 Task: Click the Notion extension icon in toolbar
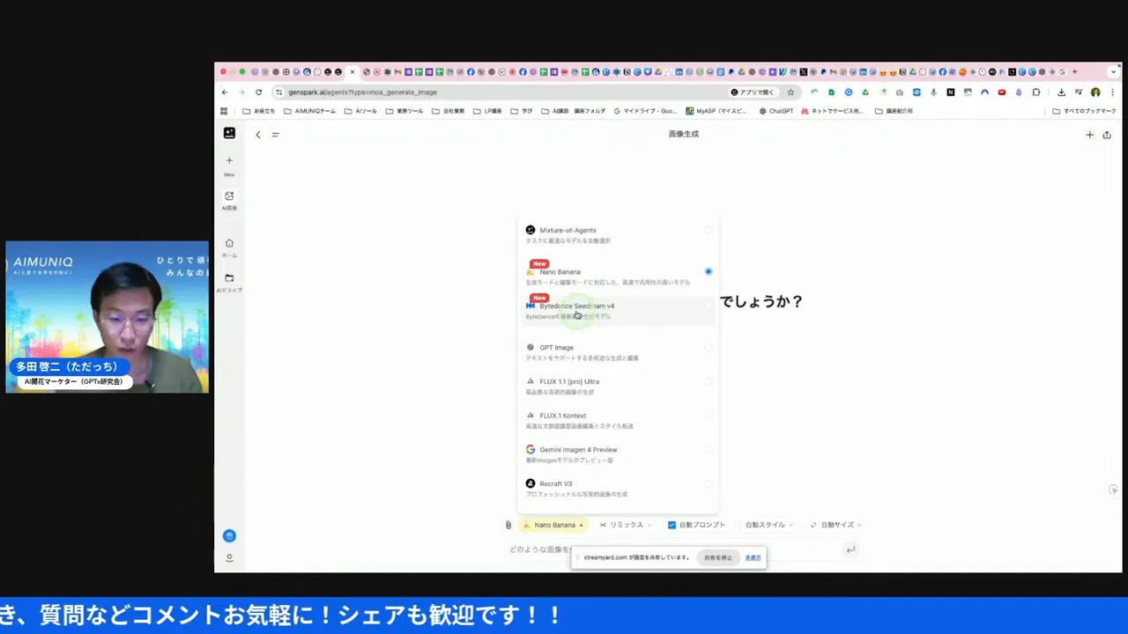click(x=951, y=92)
